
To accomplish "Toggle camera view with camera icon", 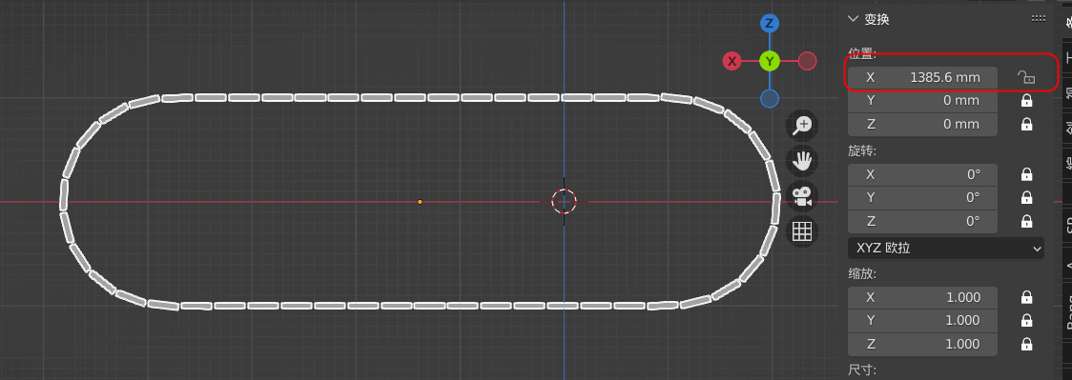I will pos(801,196).
